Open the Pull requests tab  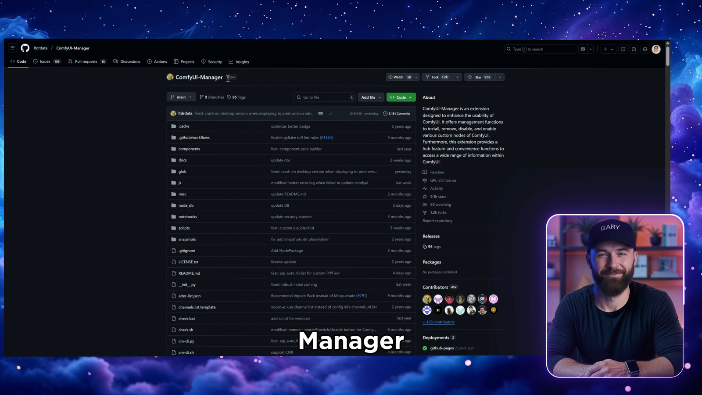point(87,61)
